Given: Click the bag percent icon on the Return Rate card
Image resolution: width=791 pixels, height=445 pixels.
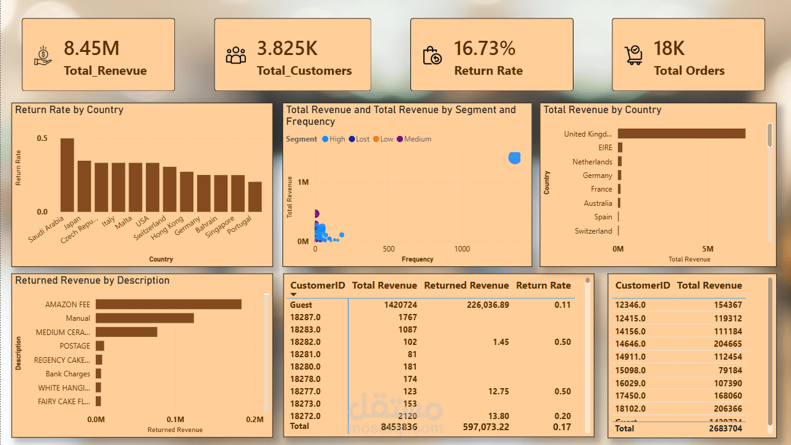Looking at the screenshot, I should tap(433, 54).
